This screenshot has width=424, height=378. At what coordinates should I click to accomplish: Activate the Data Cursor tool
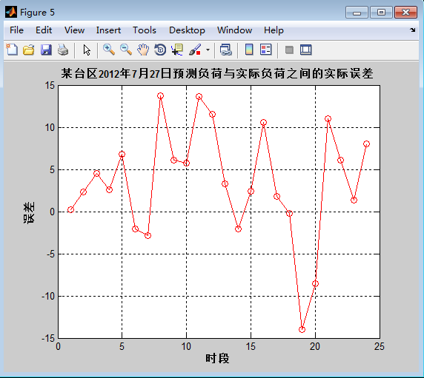[177, 50]
